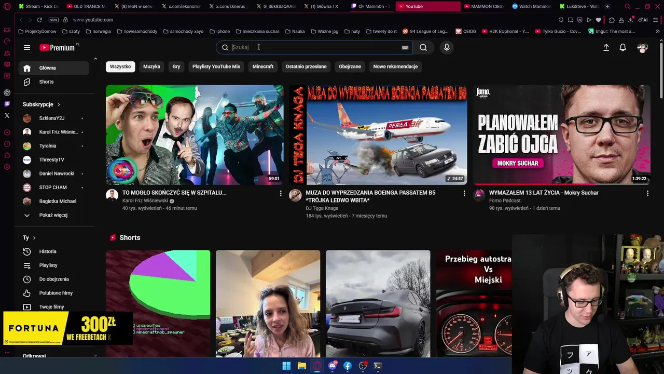Switch to the MAMMON CIESZ browser tab
Image resolution: width=664 pixels, height=374 pixels.
tap(483, 6)
